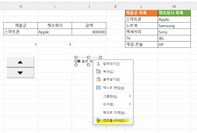Expand the 그룹화(G) submenu arrow
The height and width of the screenshot is (133, 197).
click(x=130, y=96)
